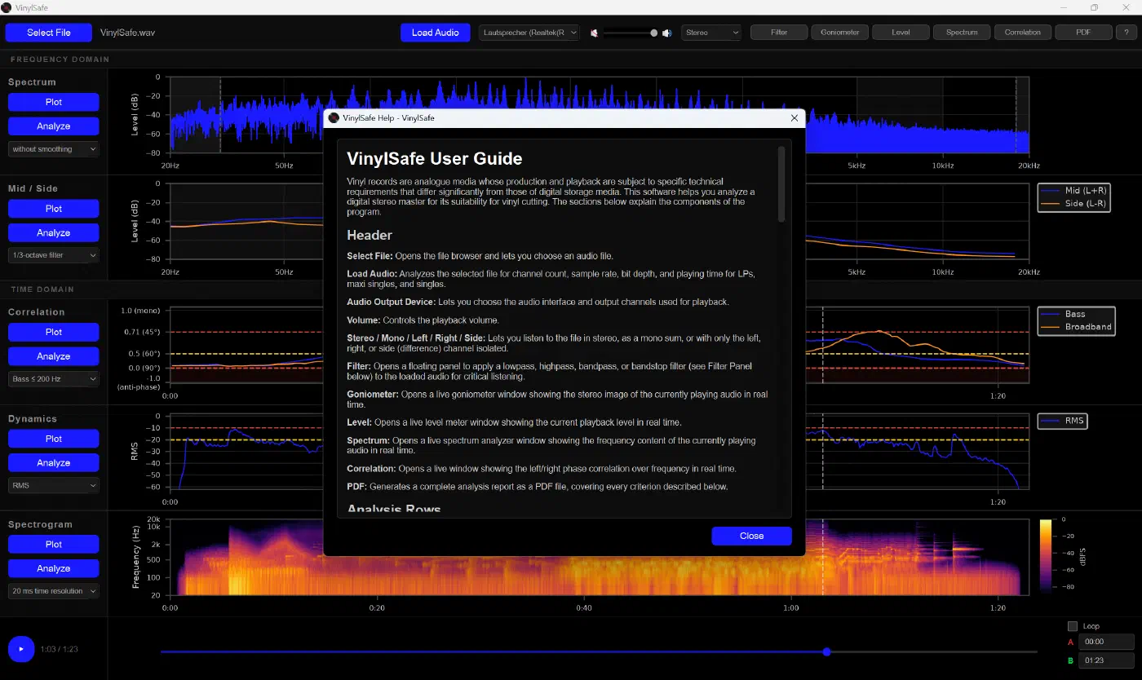Viewport: 1142px width, 680px height.
Task: Click the VinylSafe.wav file name
Action: click(127, 33)
